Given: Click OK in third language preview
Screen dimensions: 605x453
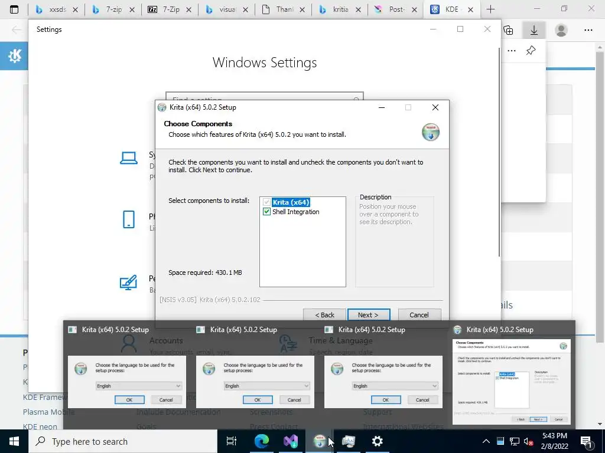Looking at the screenshot, I should point(385,400).
